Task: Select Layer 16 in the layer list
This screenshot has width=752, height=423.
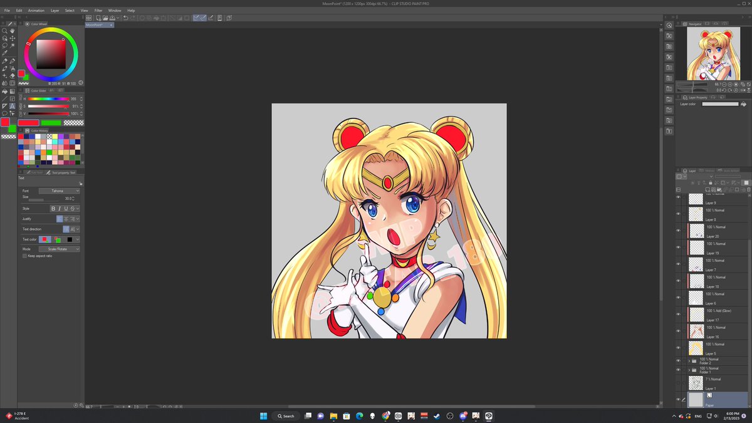Action: click(x=718, y=331)
